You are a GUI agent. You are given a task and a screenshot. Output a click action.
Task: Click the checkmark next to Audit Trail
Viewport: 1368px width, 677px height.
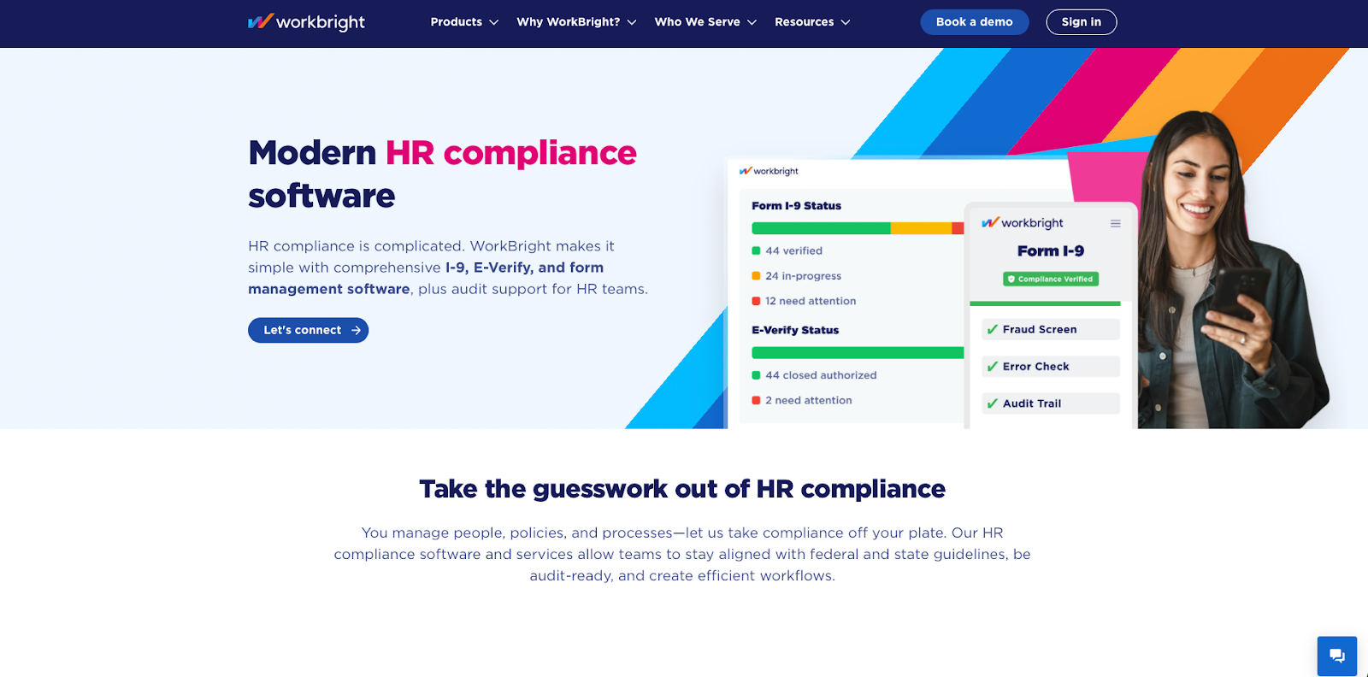(992, 403)
